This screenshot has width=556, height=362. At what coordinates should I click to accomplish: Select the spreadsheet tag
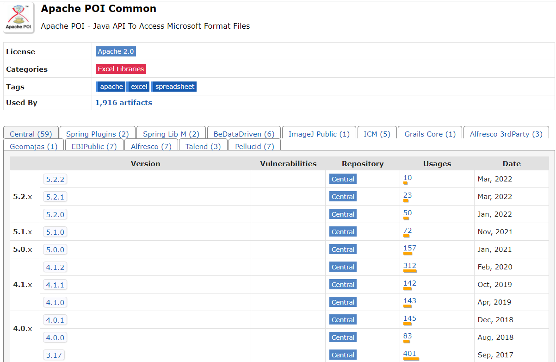(174, 87)
